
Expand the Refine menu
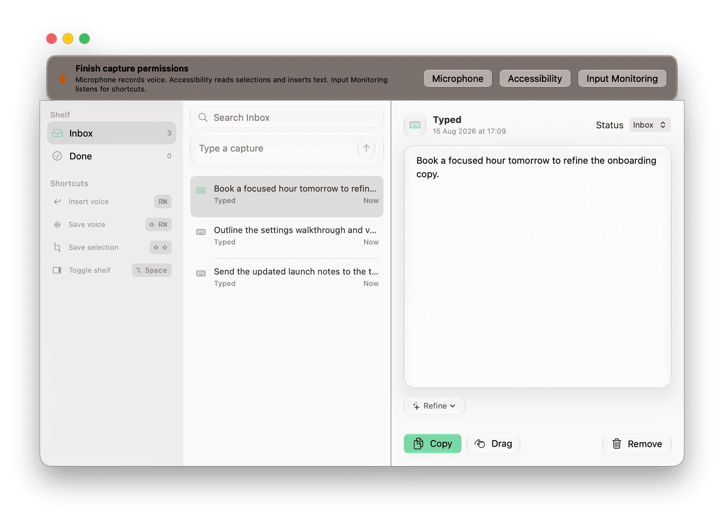434,406
